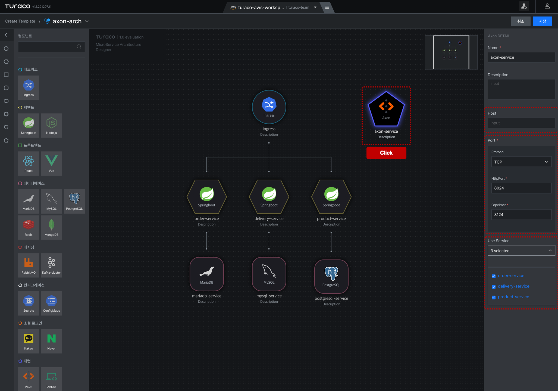The height and width of the screenshot is (391, 558).
Task: Click the Node.js backend component
Action: click(x=51, y=126)
